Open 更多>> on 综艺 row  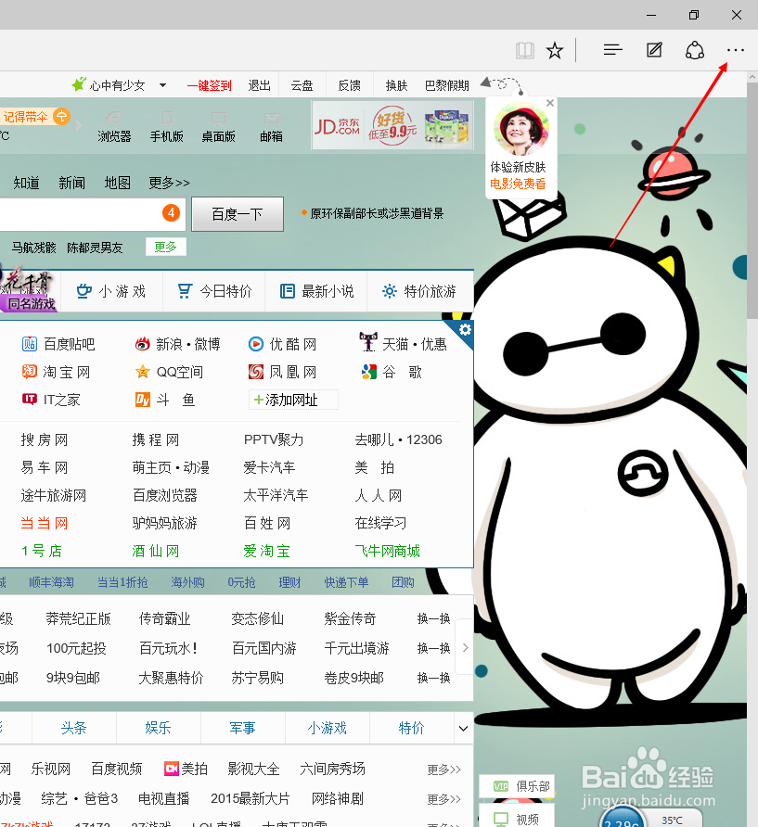pyautogui.click(x=443, y=799)
